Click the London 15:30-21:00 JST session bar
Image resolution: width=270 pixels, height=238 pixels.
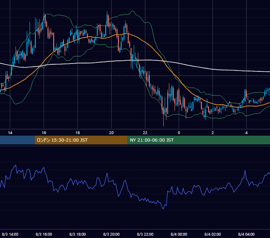(x=81, y=140)
